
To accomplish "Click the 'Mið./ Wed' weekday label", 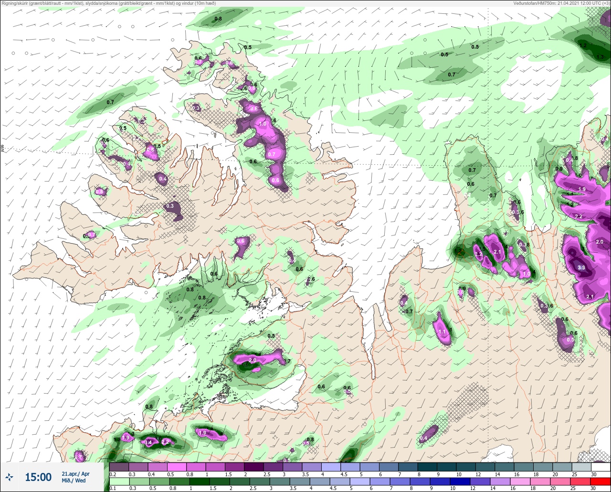I will [x=74, y=481].
